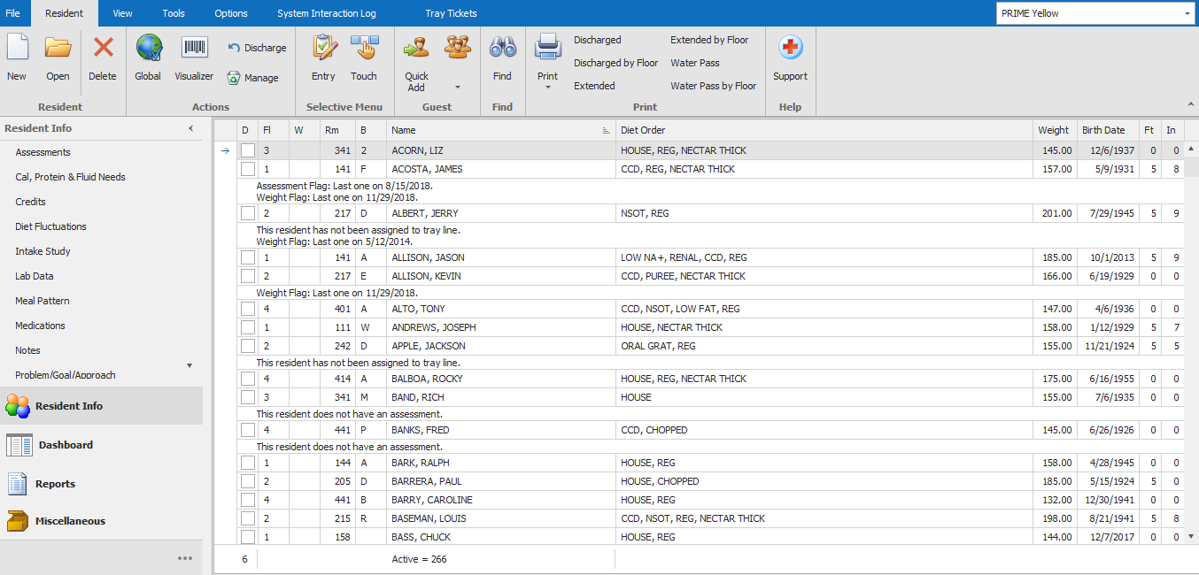Click Water Pass by Floor
The image size is (1199, 575).
714,86
